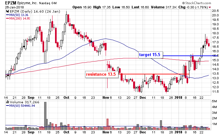Click the 2018 label on lower volume axis

tap(179, 132)
